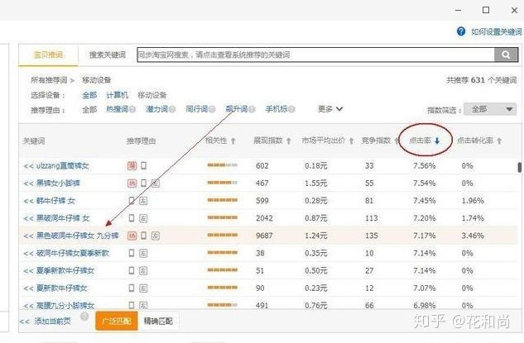524x343 pixels.
Task: Open the 指数筛选 全部 dropdown
Action: pos(491,109)
